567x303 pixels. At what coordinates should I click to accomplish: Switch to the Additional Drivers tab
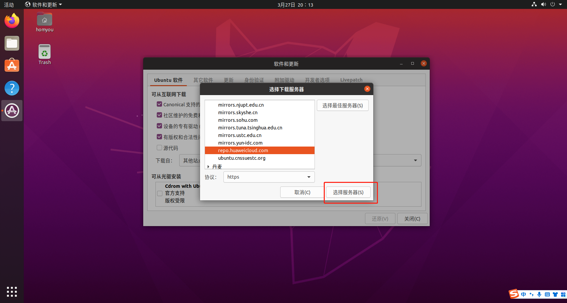coord(284,80)
